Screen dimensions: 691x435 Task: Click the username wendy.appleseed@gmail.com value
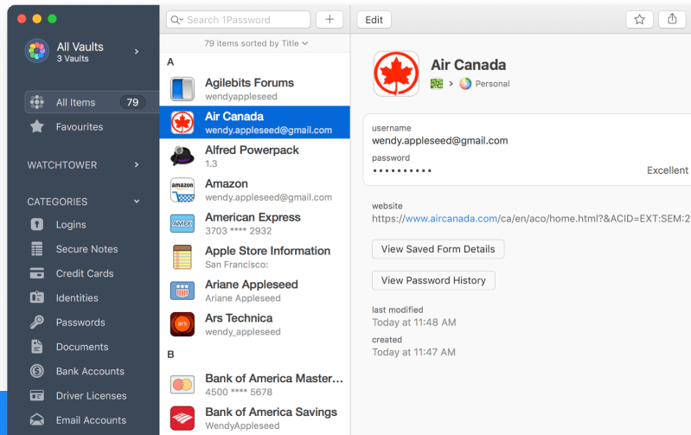[440, 141]
